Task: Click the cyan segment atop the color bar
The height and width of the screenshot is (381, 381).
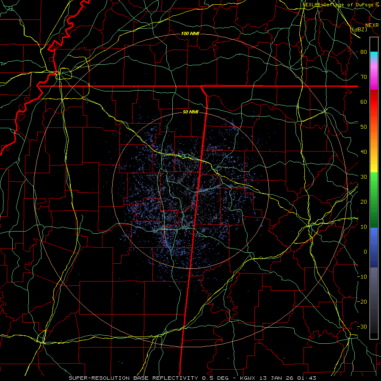Action: [374, 56]
